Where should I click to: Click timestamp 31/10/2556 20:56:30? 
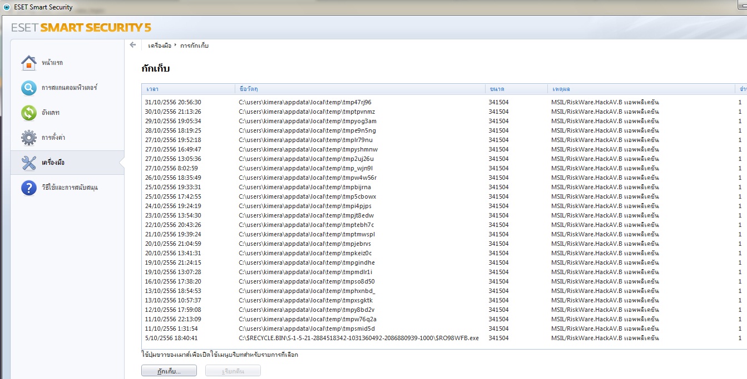coord(173,102)
